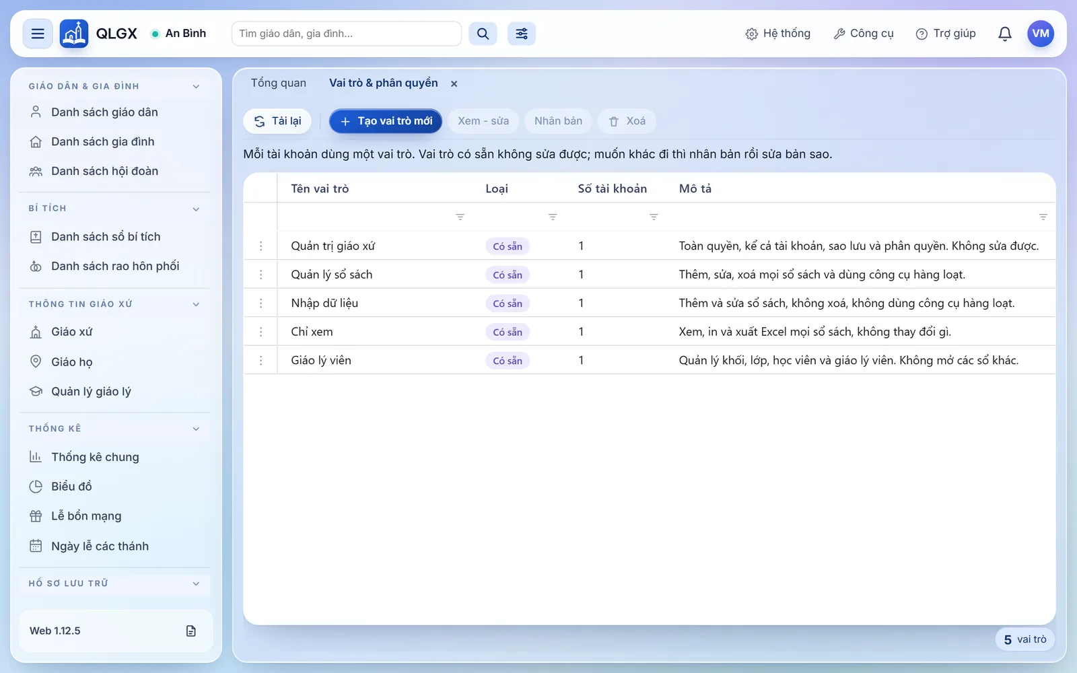Image resolution: width=1077 pixels, height=673 pixels.
Task: Click filter icon under Tên vai trò column
Action: 460,217
